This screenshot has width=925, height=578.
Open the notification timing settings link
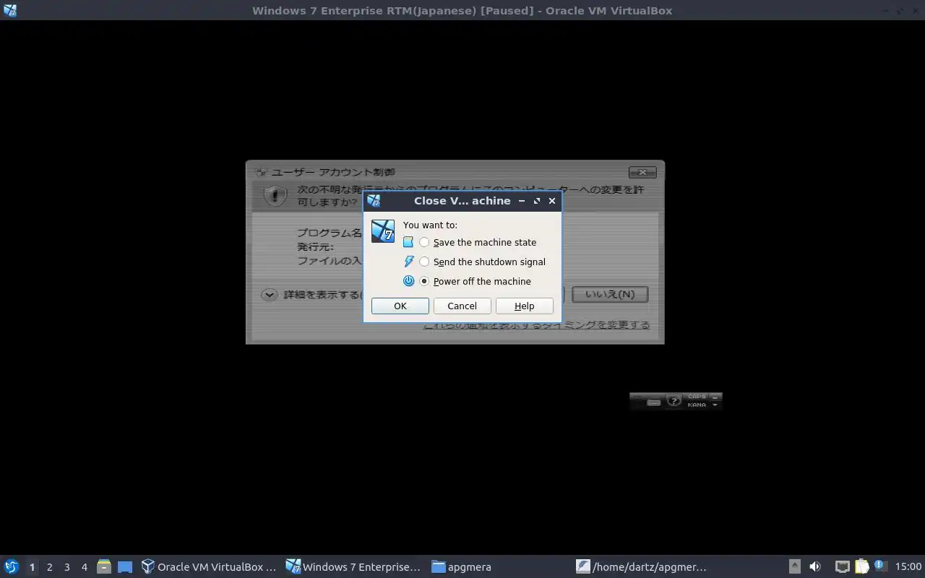(x=536, y=325)
